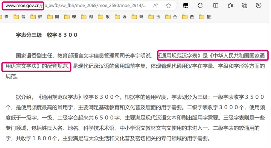This screenshot has height=148, width=271.
Task: Open the 玉 bookmark folder
Action: pos(154,17)
